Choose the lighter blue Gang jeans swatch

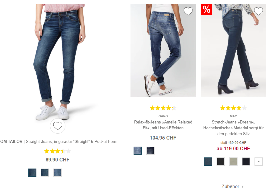pyautogui.click(x=138, y=151)
